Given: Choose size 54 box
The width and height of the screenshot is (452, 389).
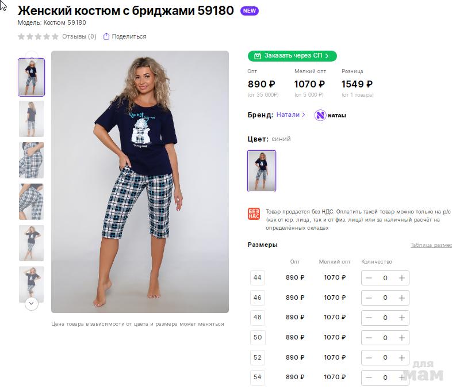Looking at the screenshot, I should pos(257,377).
